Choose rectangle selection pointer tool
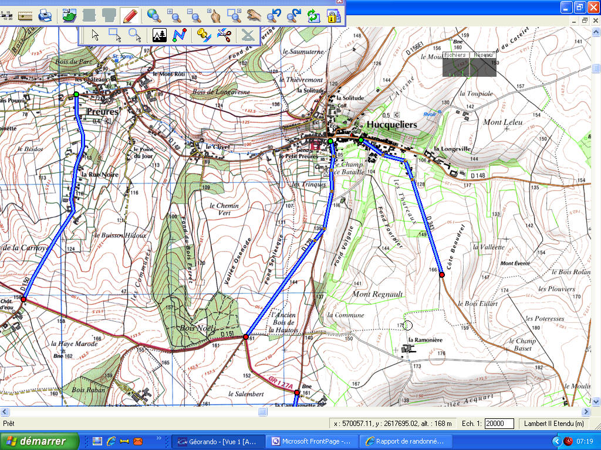This screenshot has height=450, width=601. [115, 35]
